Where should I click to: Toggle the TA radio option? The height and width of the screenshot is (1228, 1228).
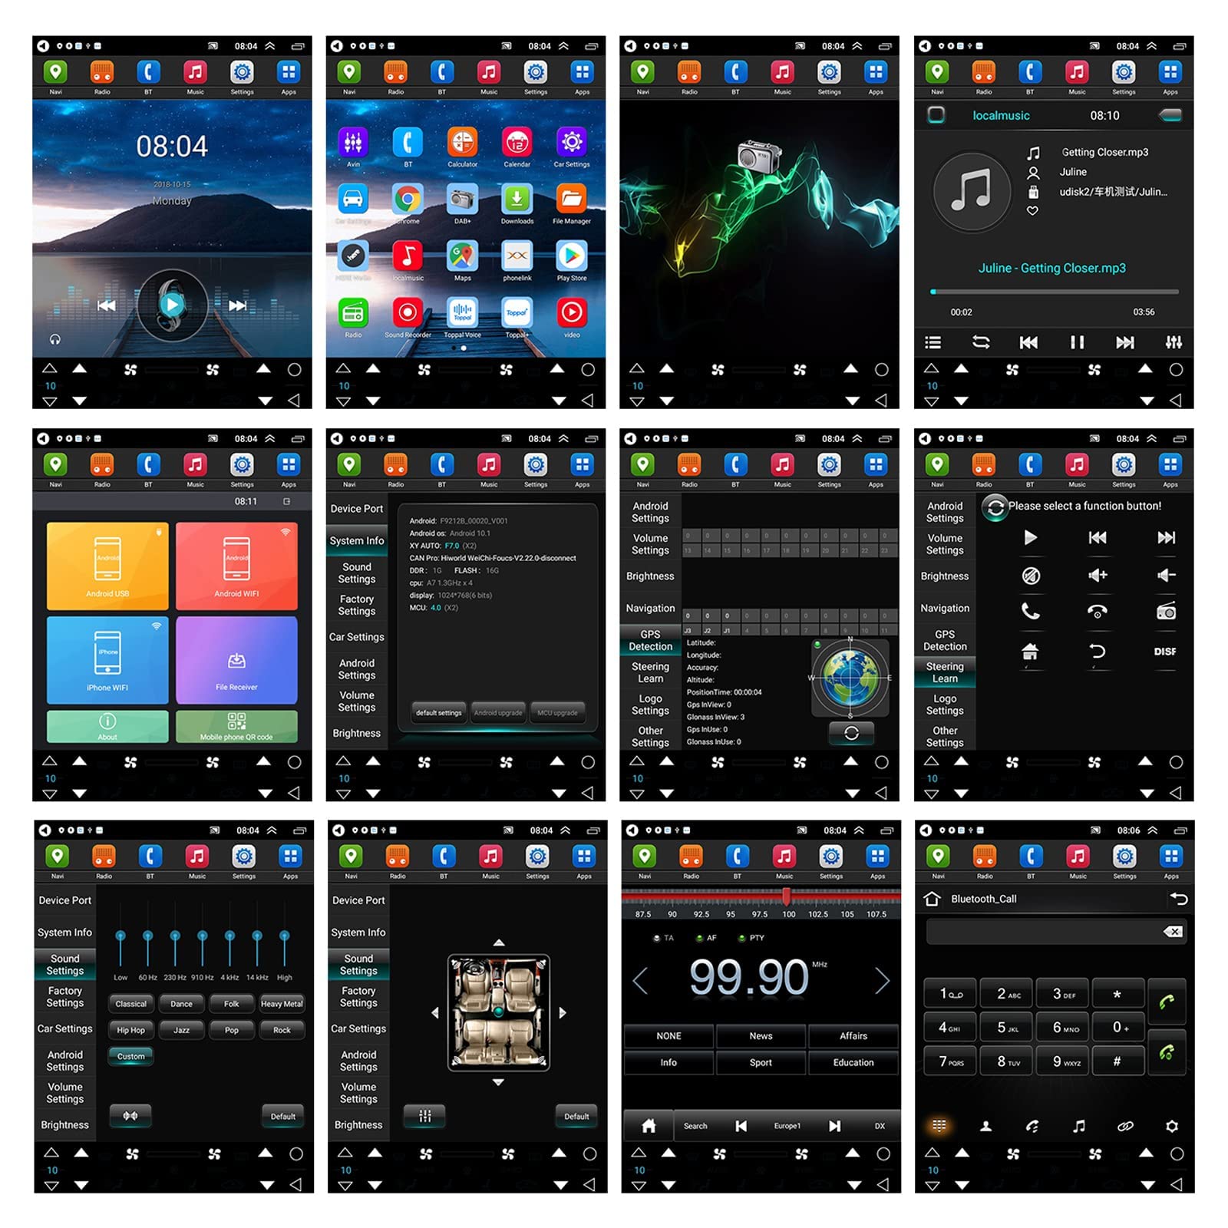663,938
